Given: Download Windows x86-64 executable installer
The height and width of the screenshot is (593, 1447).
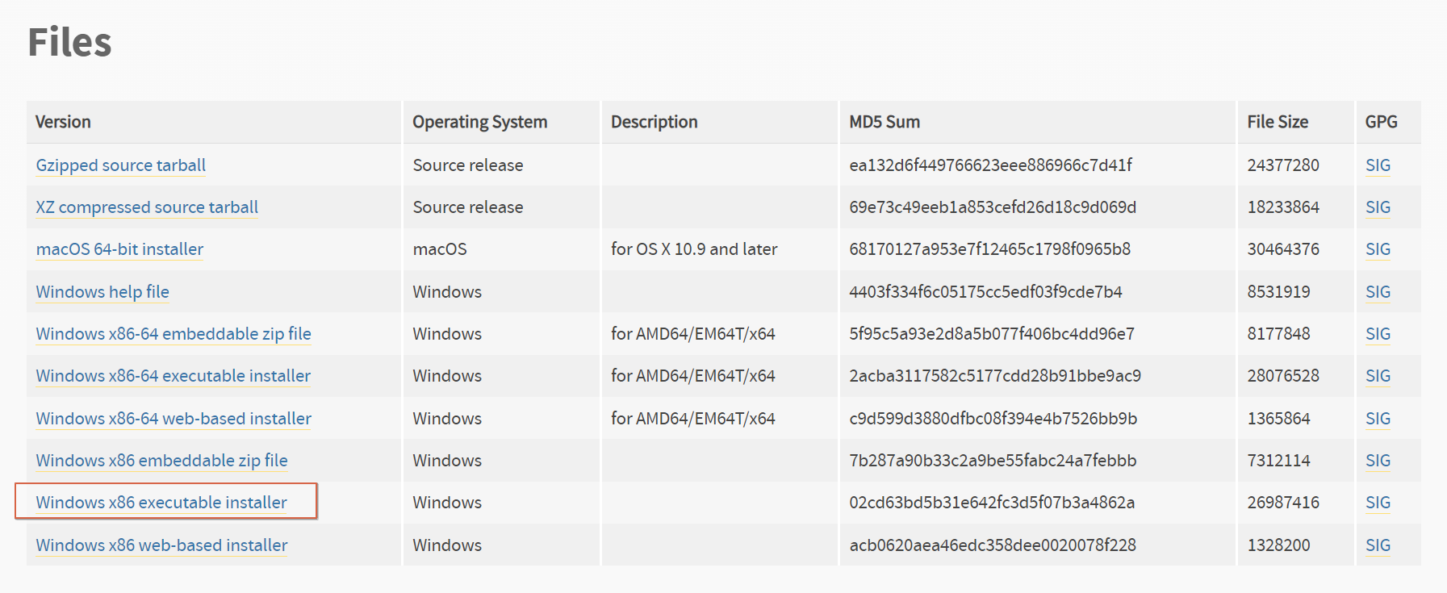Looking at the screenshot, I should (x=174, y=376).
